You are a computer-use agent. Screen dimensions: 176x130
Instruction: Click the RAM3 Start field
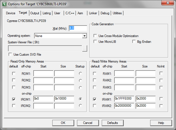click(124, 87)
